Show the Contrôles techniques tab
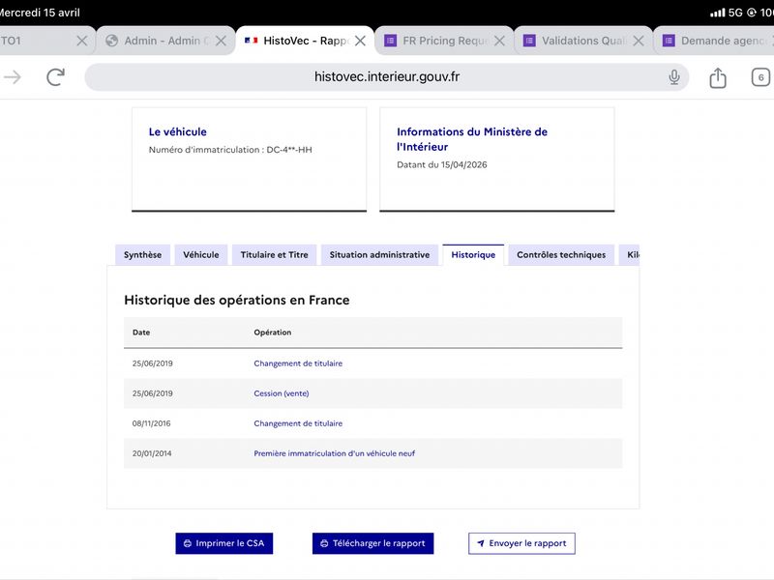The image size is (774, 580). tap(561, 255)
